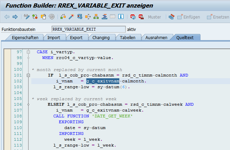The image size is (230, 150).
Task: Click rsd_c_timnm-calweek on line 106
Action: pos(156,104)
